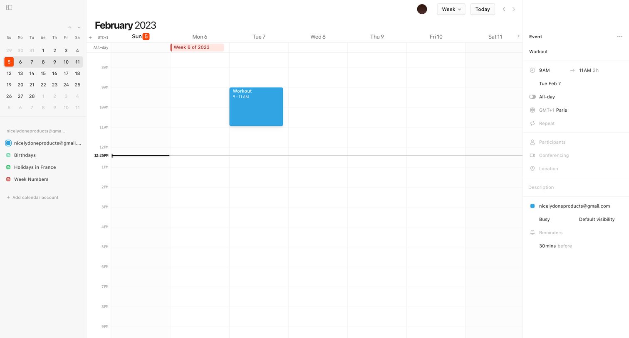Image resolution: width=629 pixels, height=338 pixels.
Task: Click the Thu 9 day header
Action: 377,37
